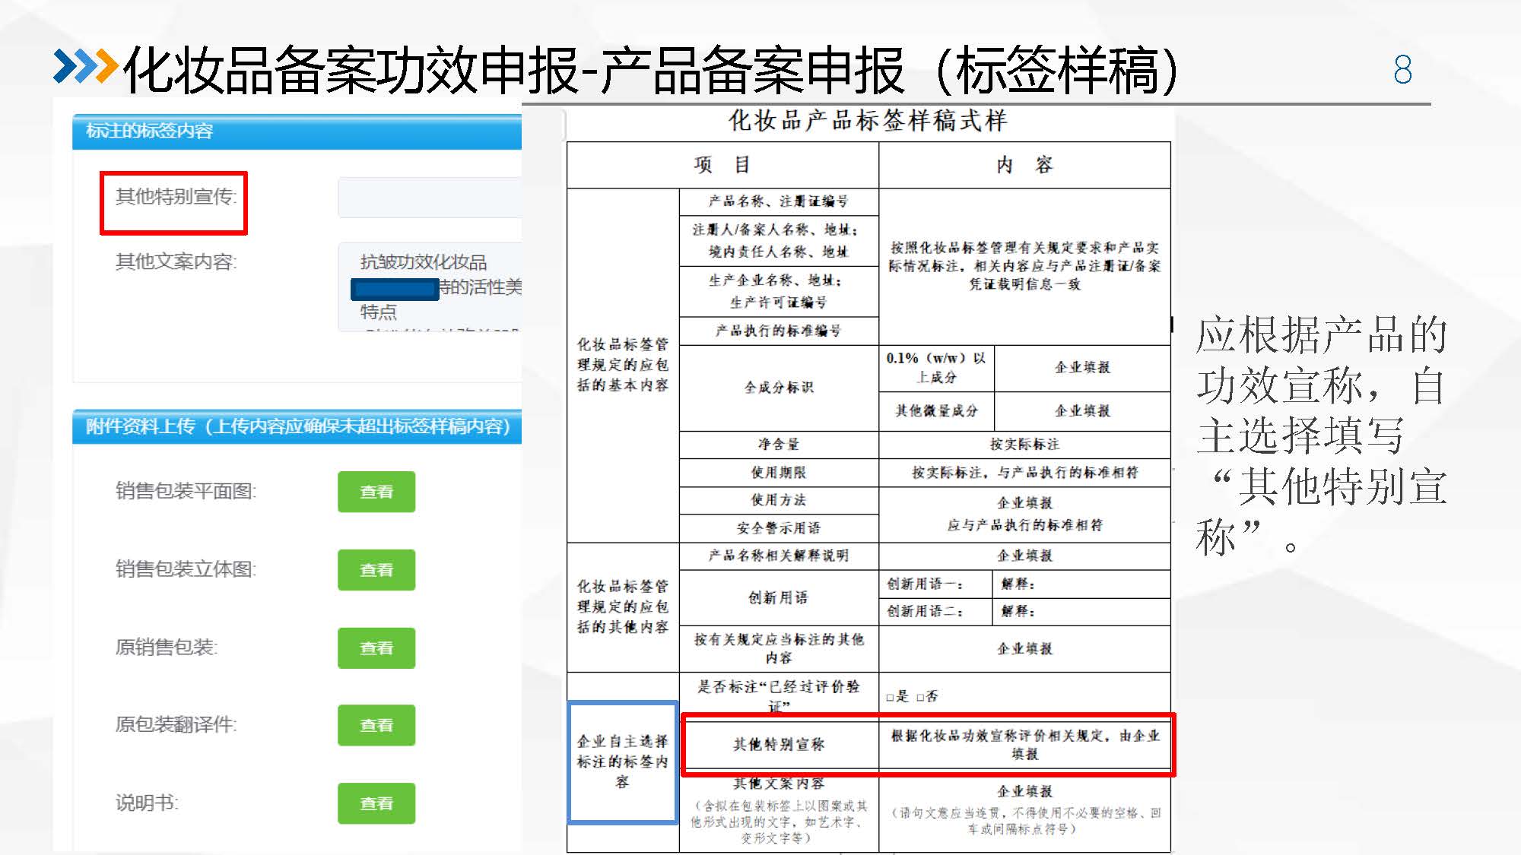Click the 全成分标识 table cell

click(x=779, y=388)
